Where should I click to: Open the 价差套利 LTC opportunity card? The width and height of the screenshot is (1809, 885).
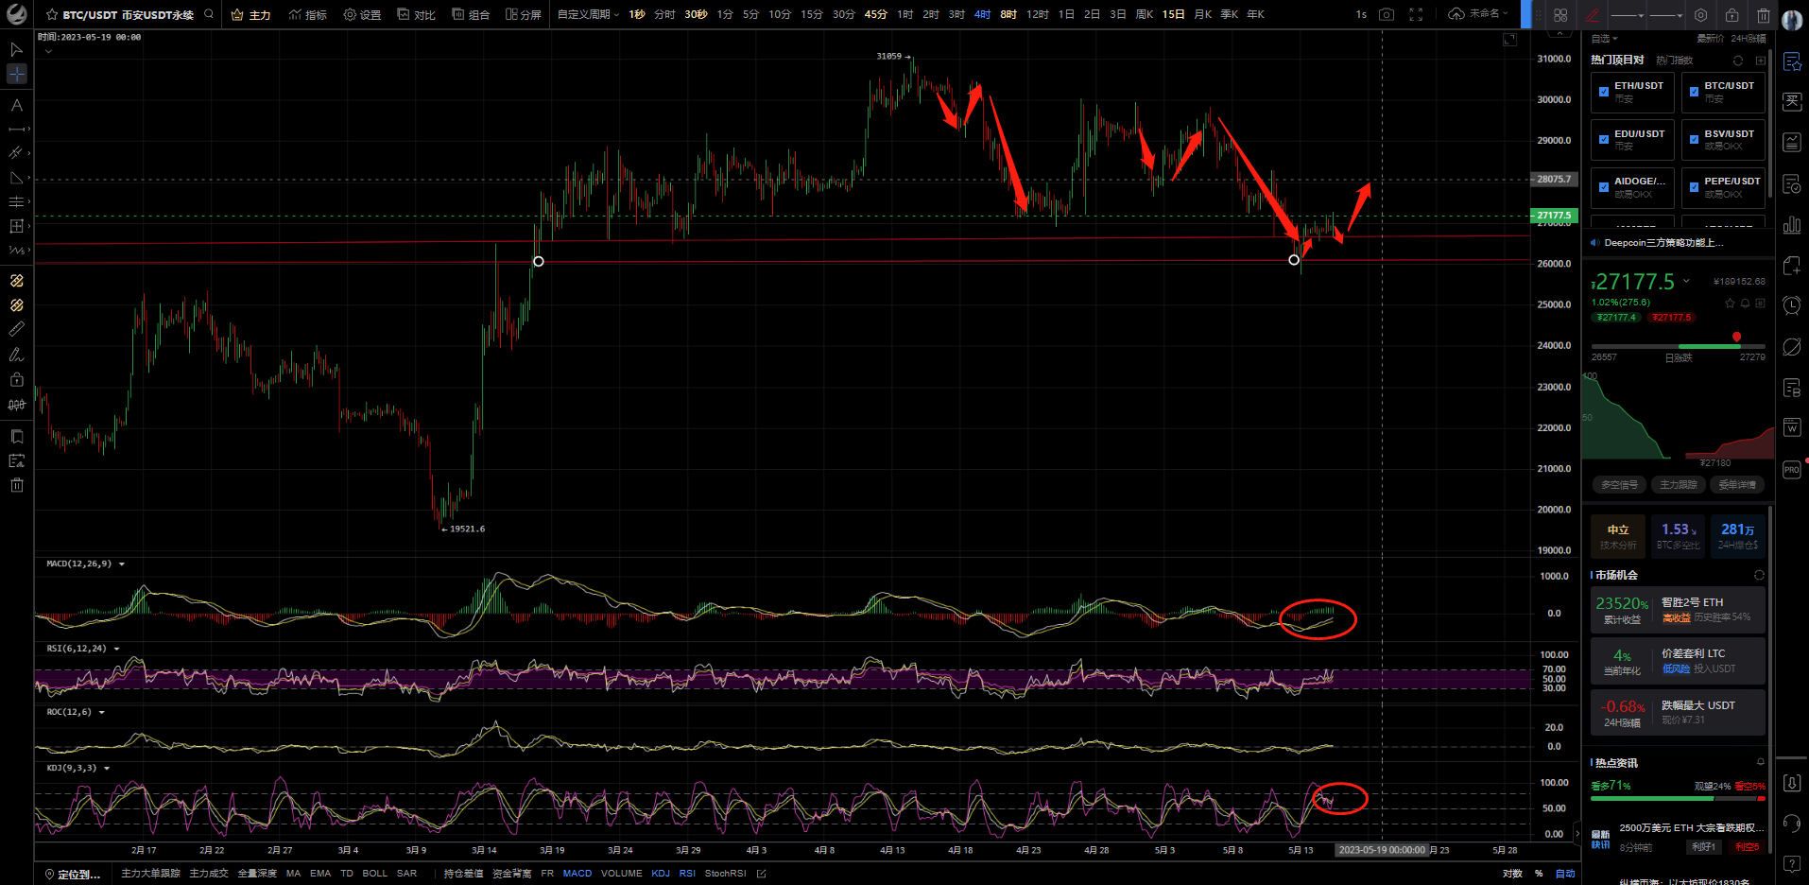point(1678,661)
